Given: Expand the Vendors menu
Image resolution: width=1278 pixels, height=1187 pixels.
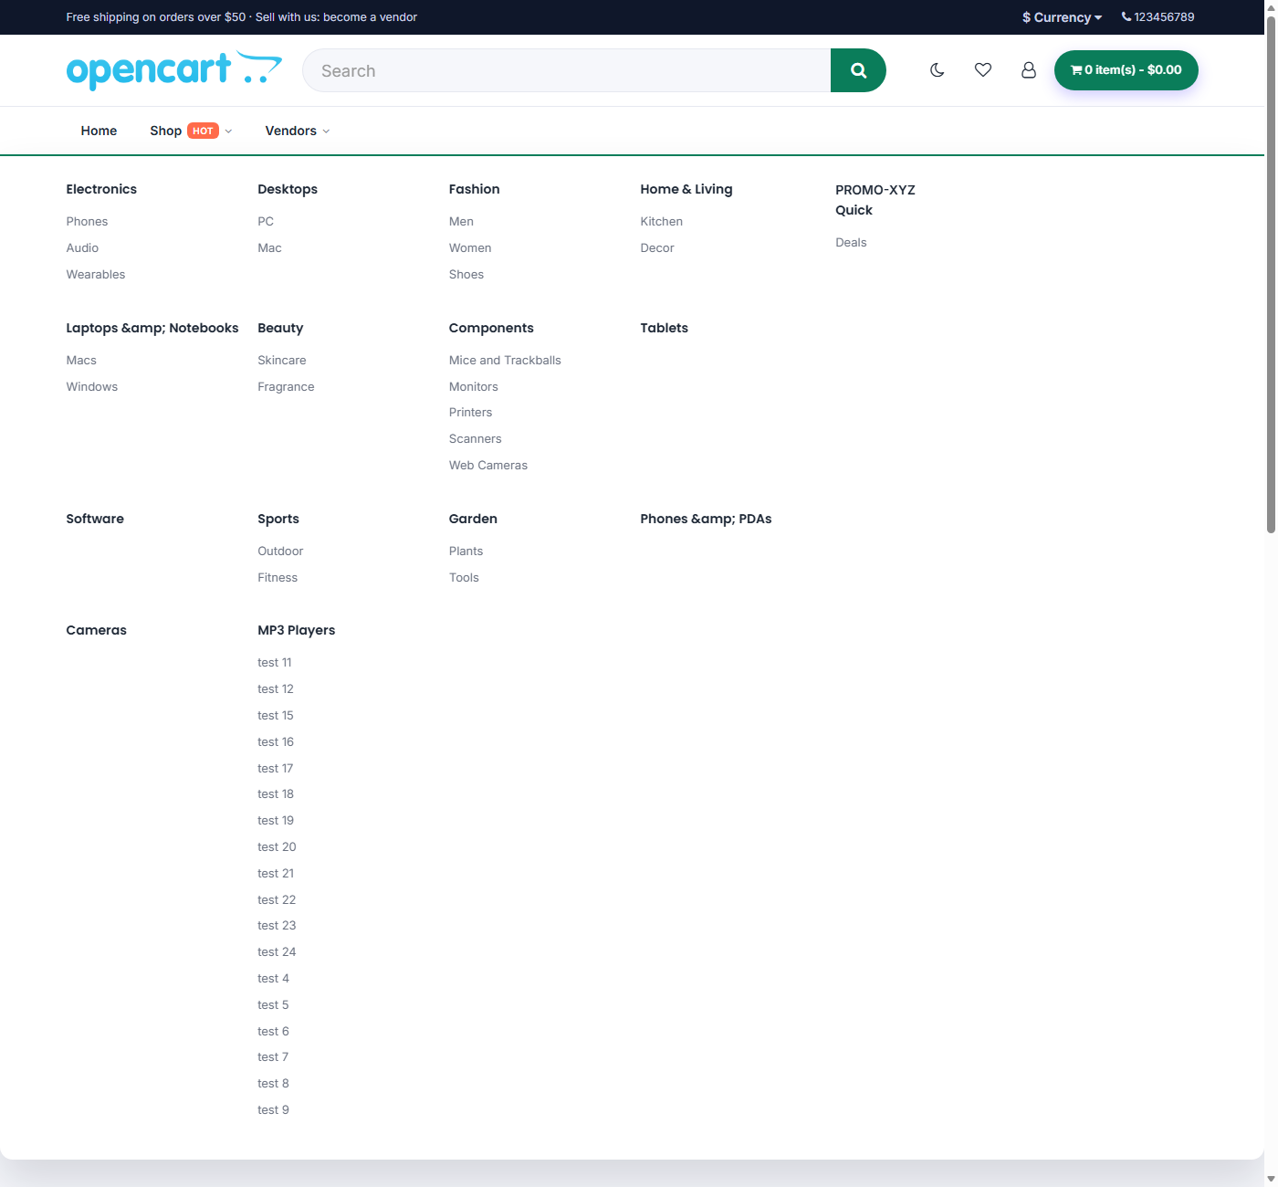Looking at the screenshot, I should (298, 131).
